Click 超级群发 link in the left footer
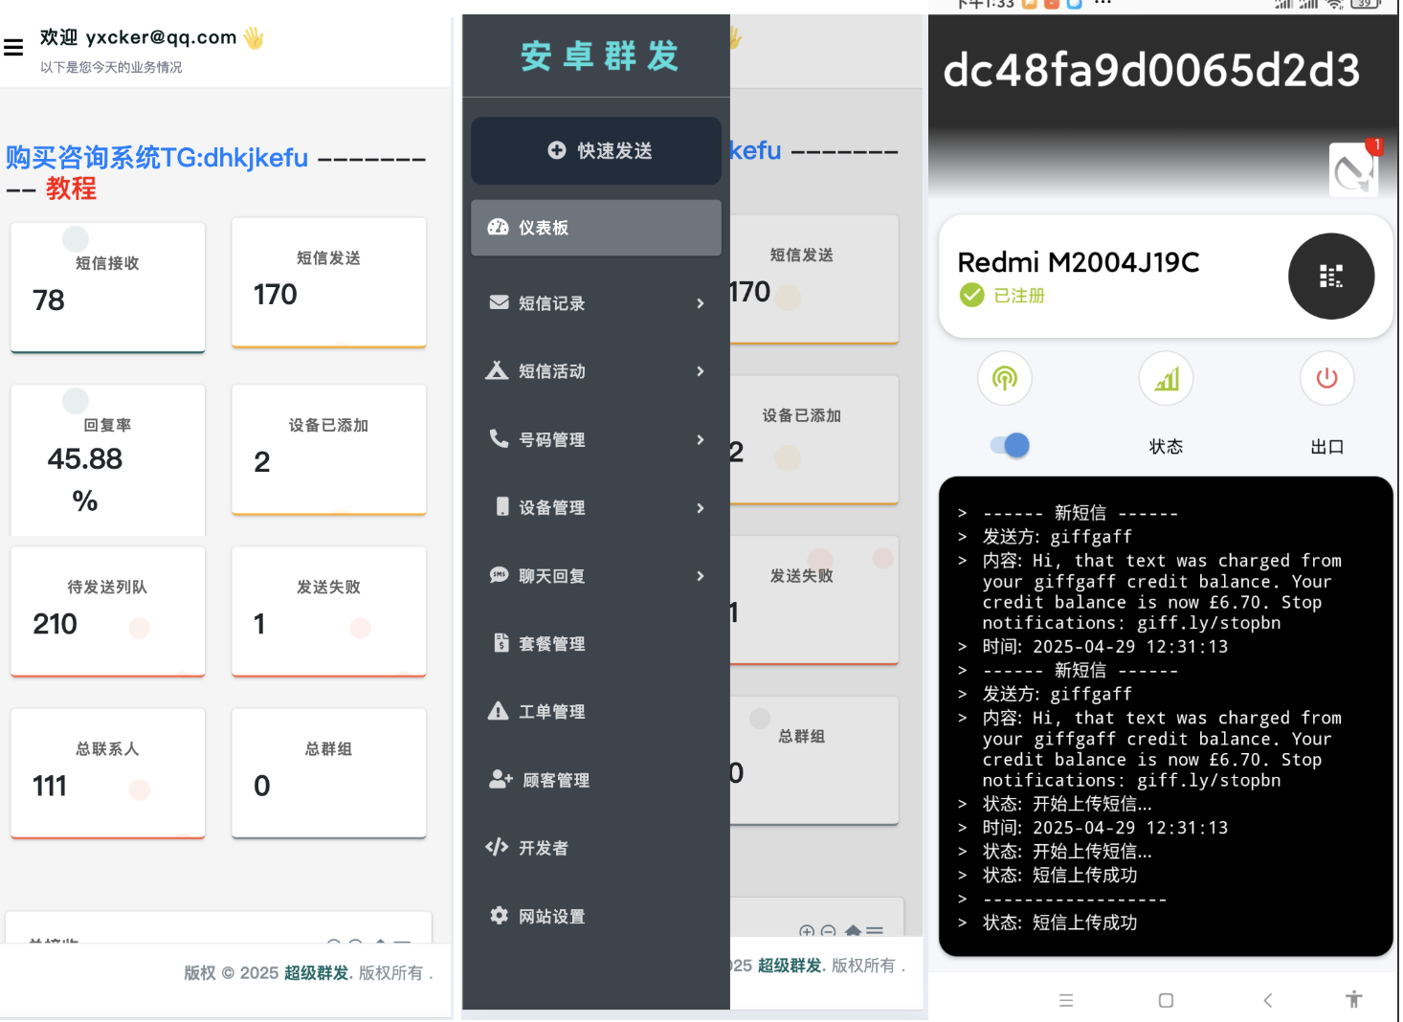 click(x=317, y=973)
